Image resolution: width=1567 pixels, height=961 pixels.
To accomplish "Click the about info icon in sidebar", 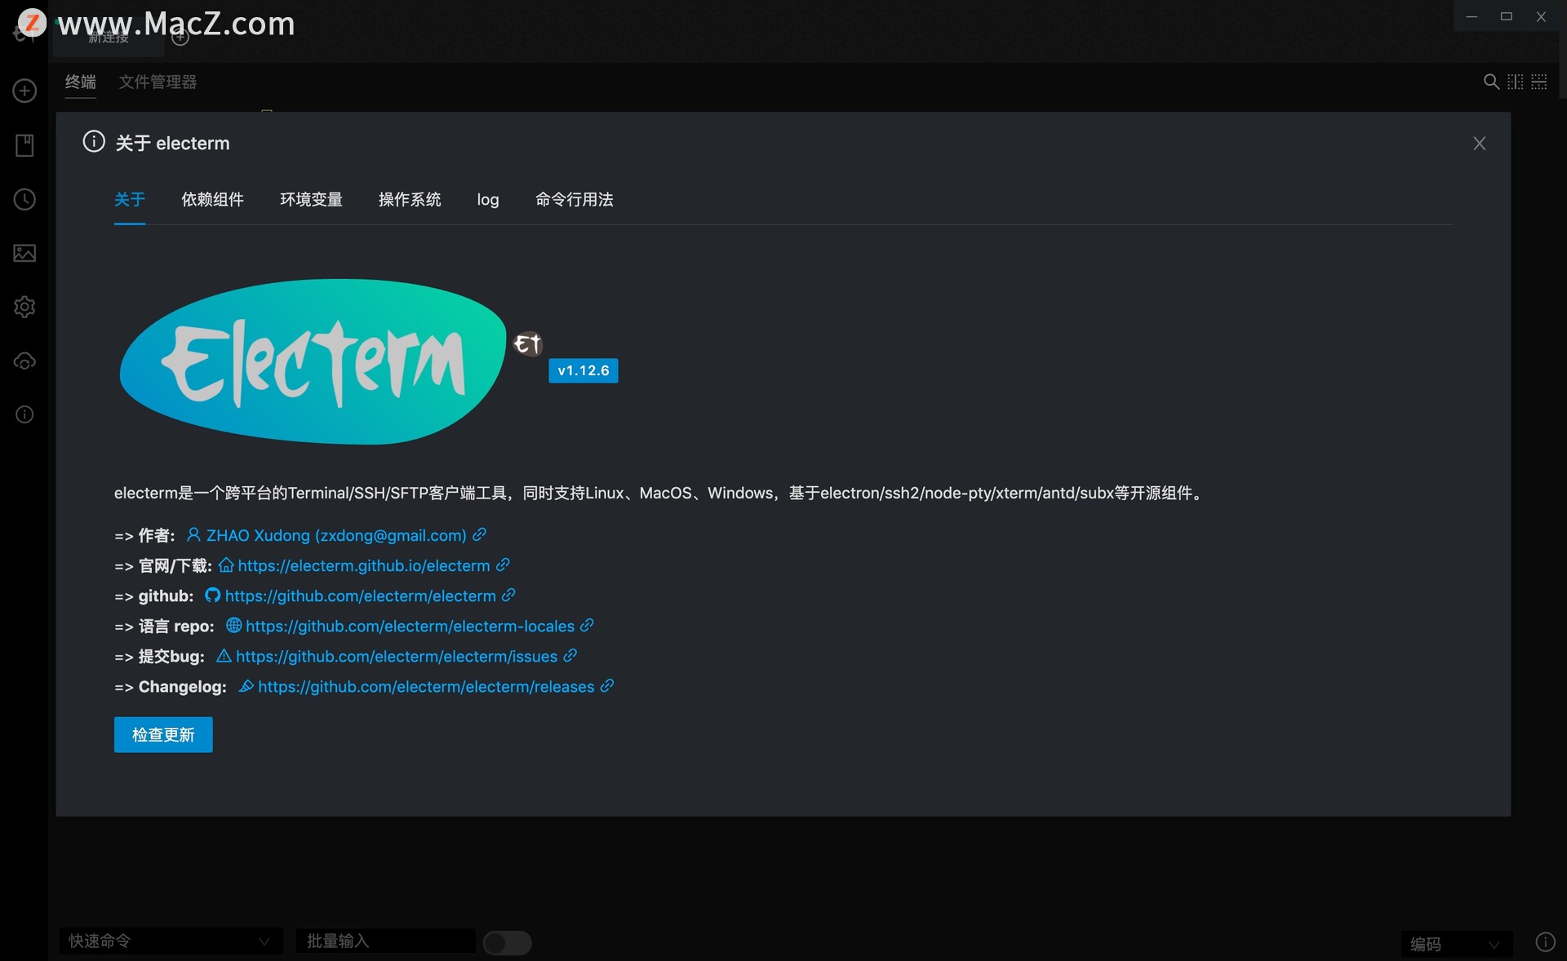I will coord(24,414).
